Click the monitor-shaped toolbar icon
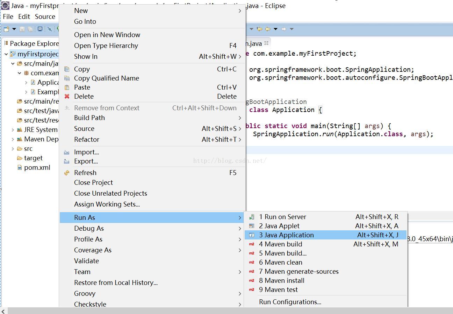453x314 pixels. tap(40, 29)
